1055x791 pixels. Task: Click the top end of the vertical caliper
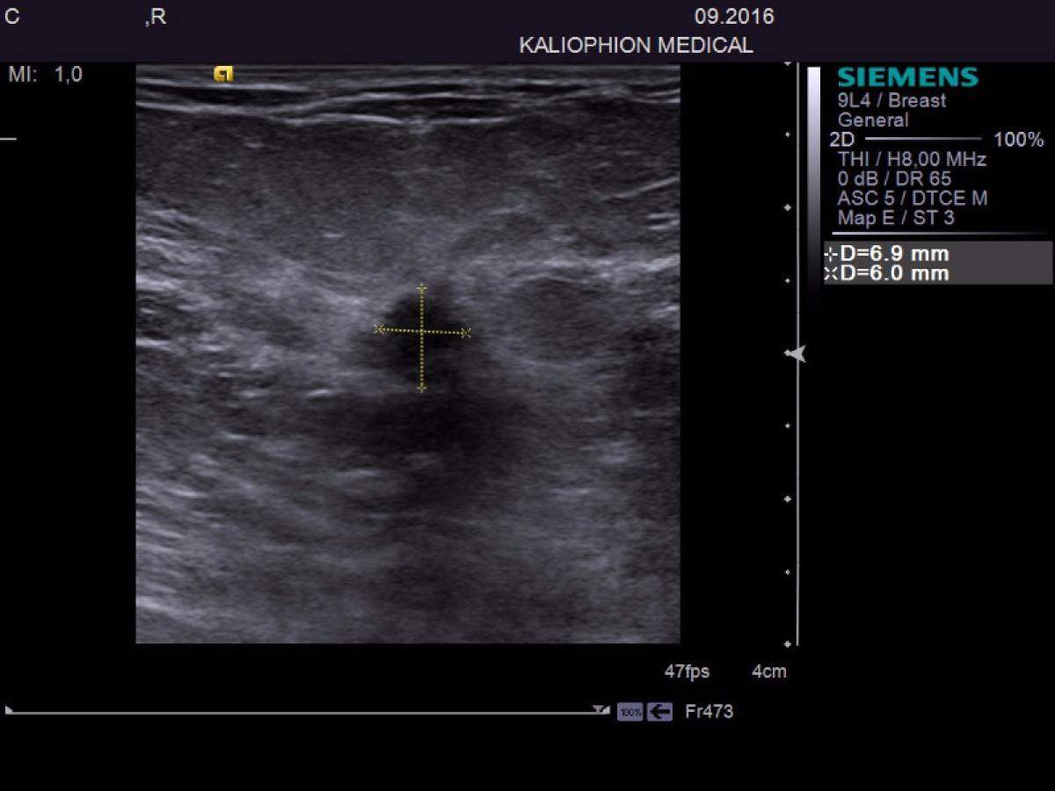click(x=422, y=287)
